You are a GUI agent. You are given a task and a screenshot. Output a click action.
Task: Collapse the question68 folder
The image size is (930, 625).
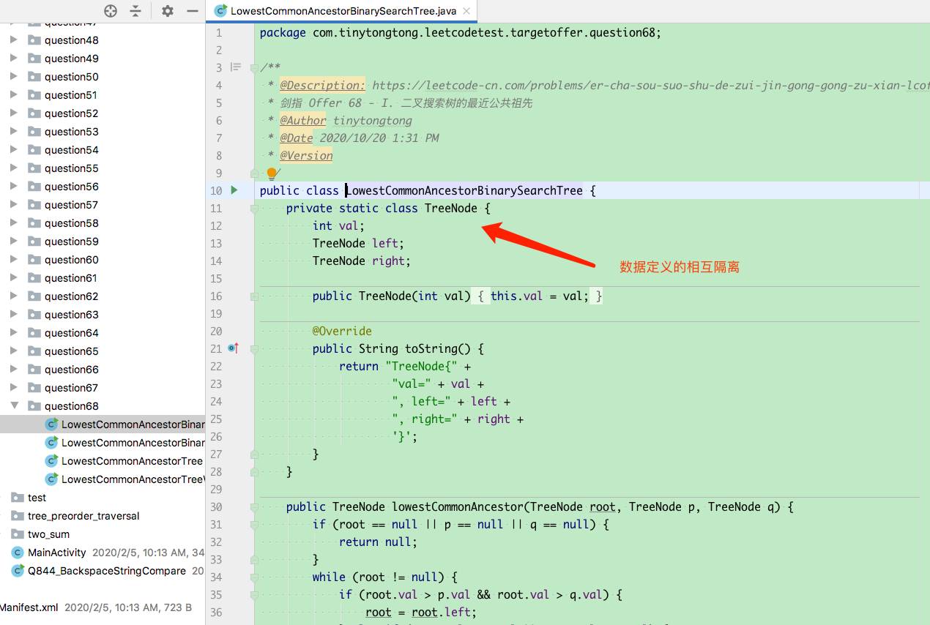tap(14, 406)
